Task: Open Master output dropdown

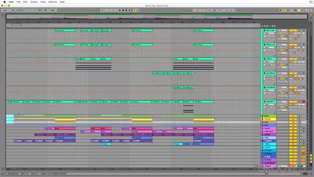Action: click(x=283, y=166)
